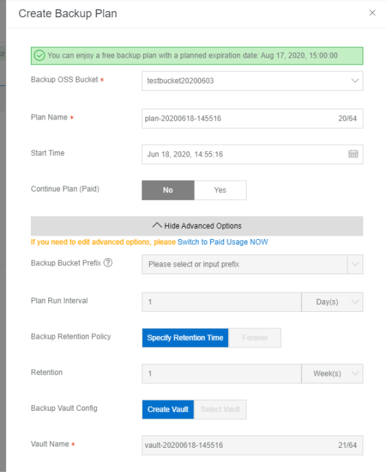Click the Retention number field
Image resolution: width=386 pixels, height=476 pixels.
(x=222, y=374)
